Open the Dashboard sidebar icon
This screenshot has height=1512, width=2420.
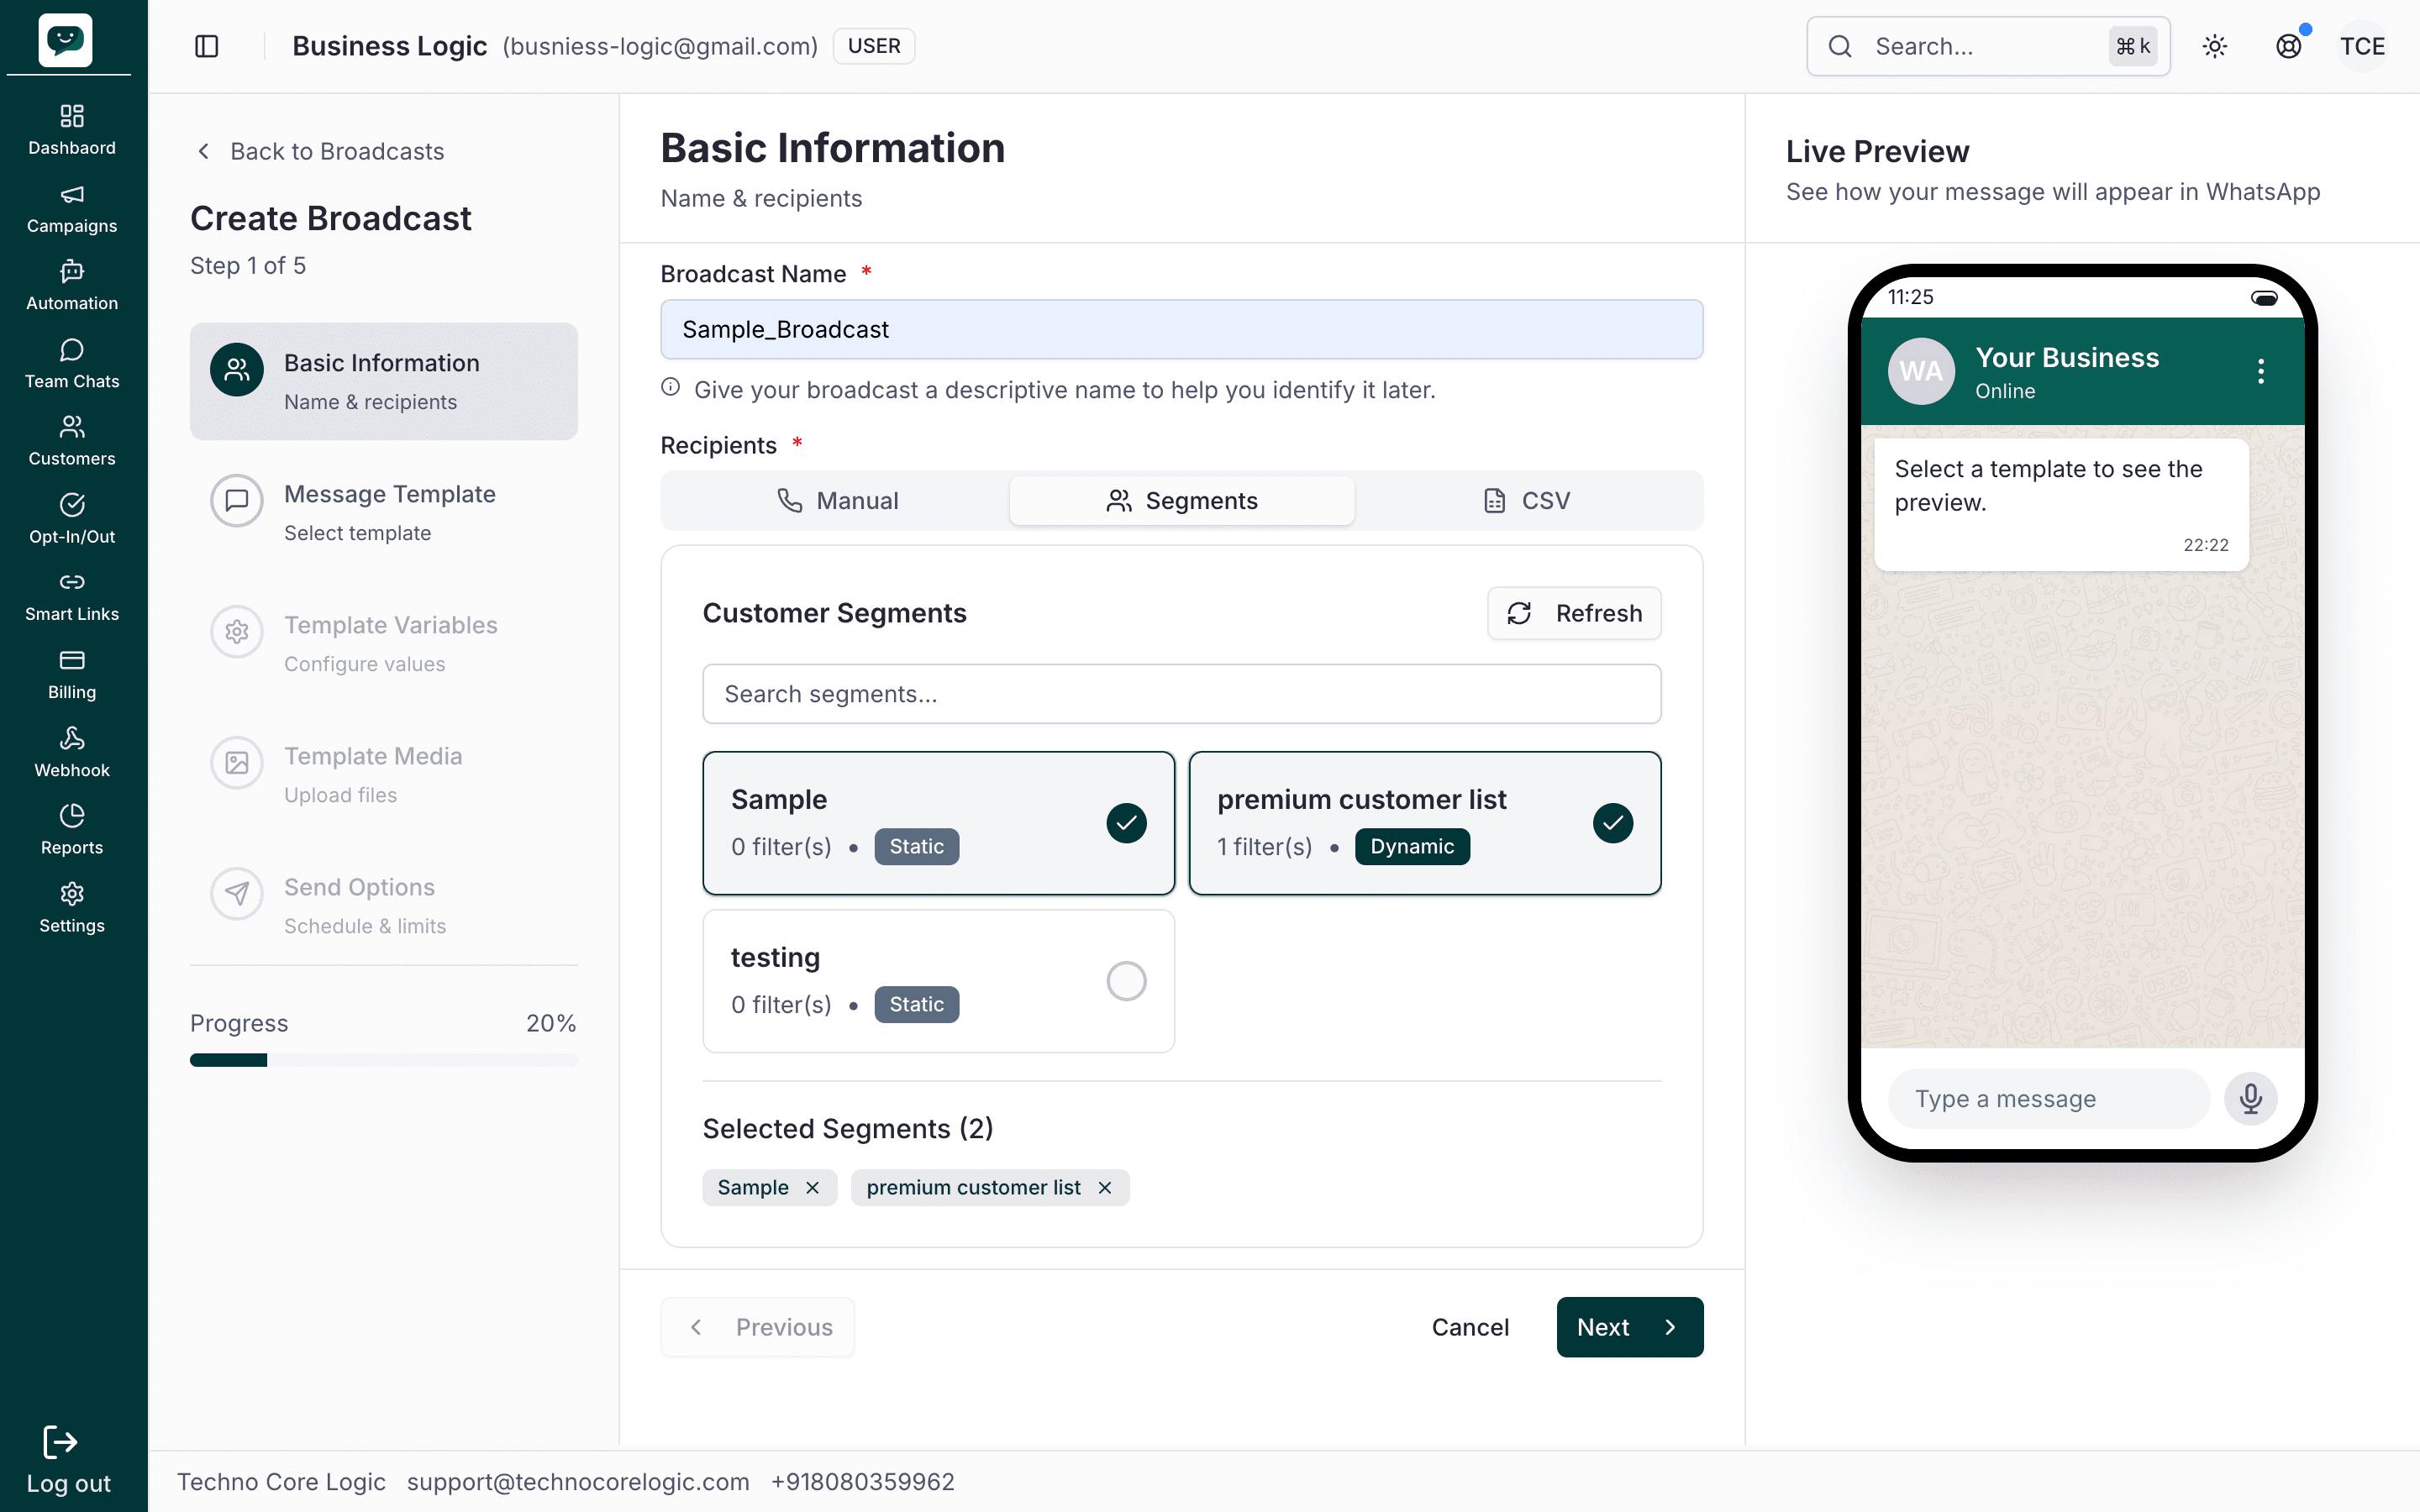(72, 117)
